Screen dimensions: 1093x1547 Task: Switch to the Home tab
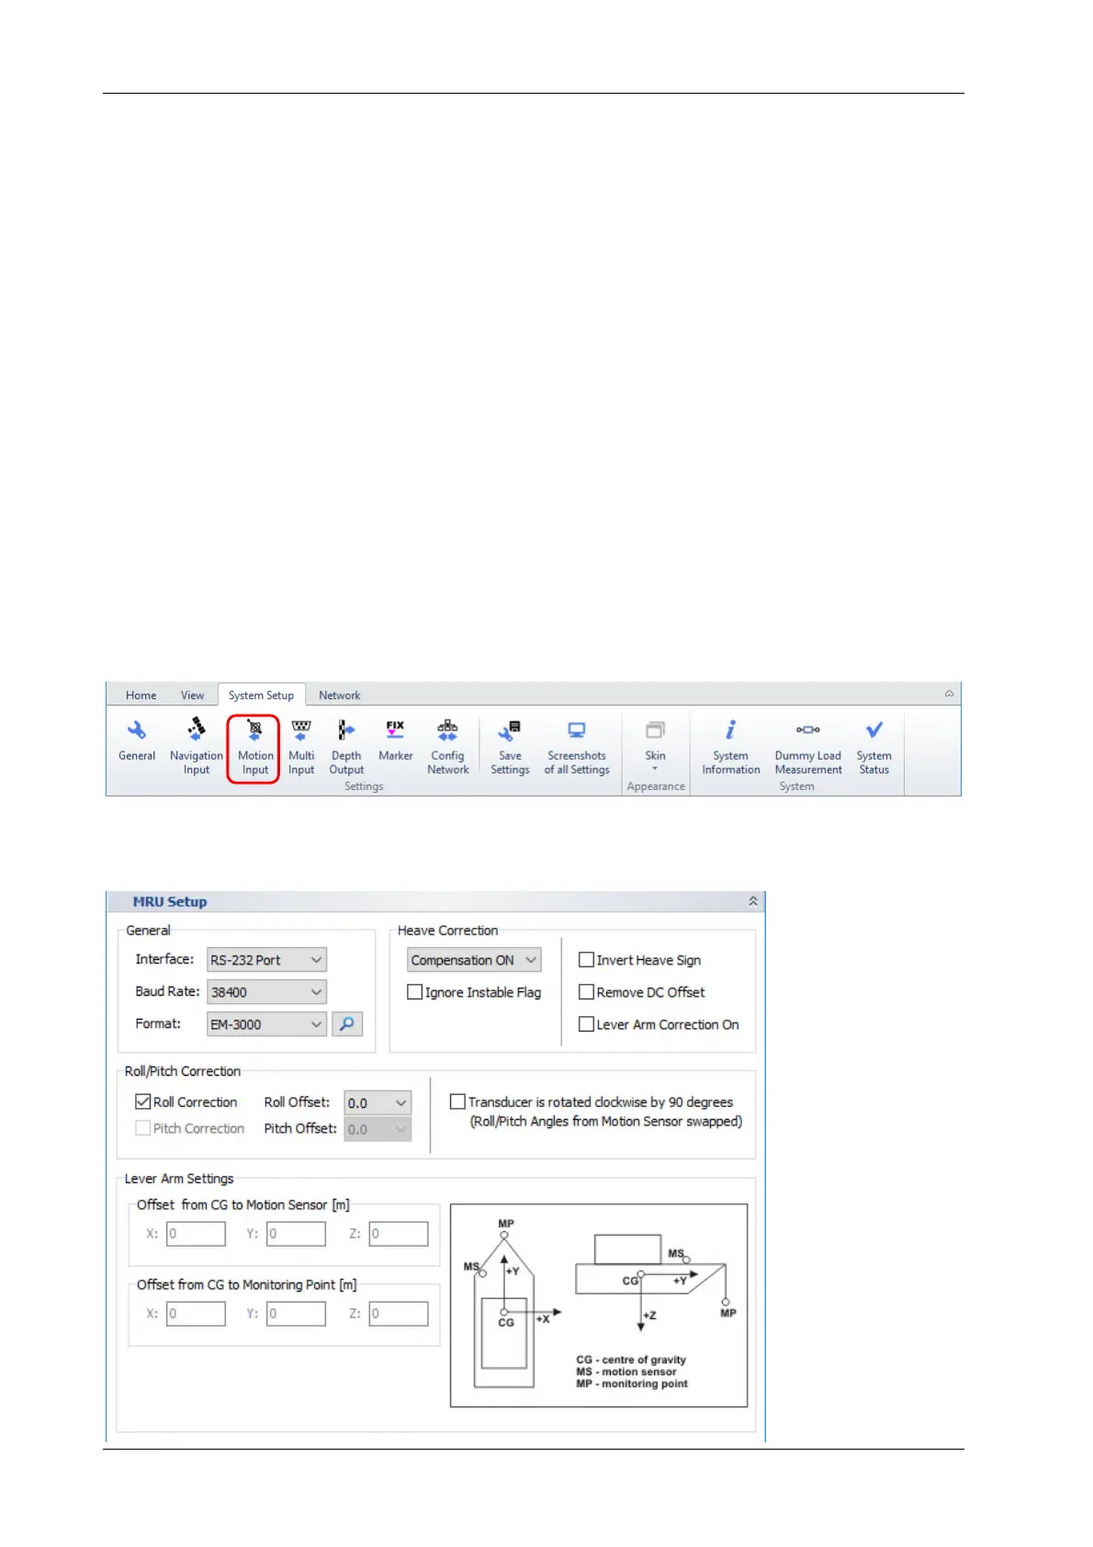(x=141, y=695)
